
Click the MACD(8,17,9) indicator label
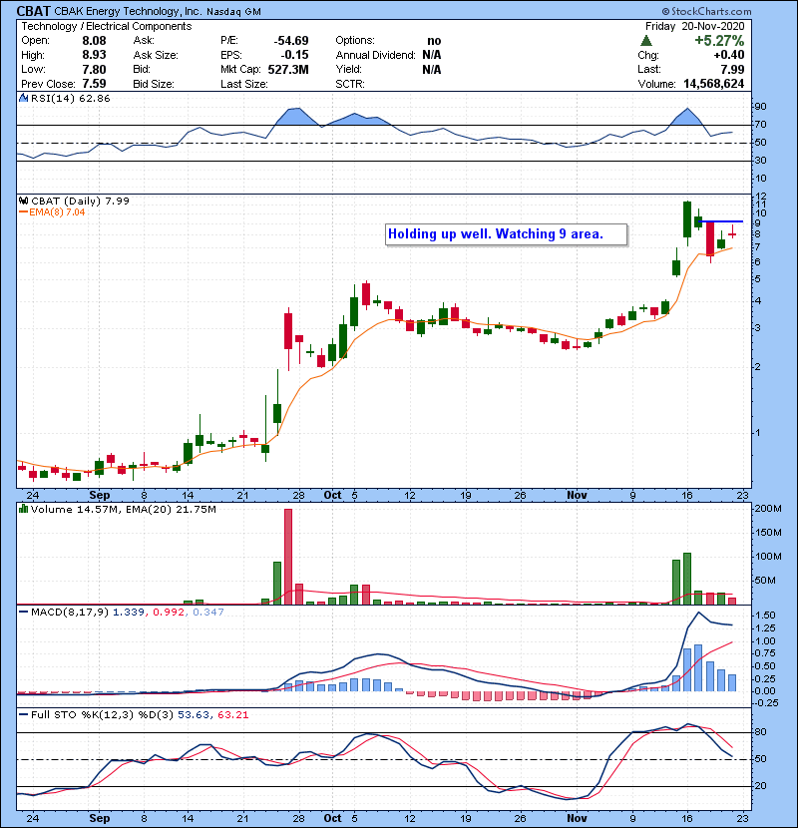click(70, 613)
